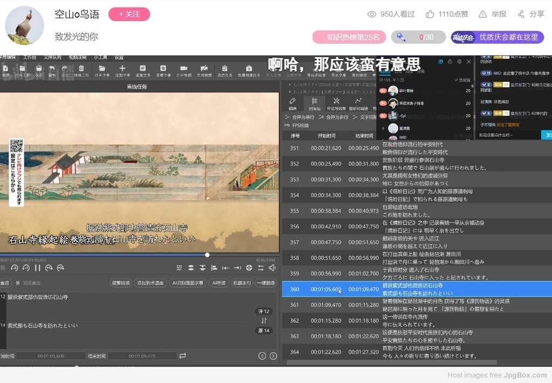Click the video progress slider handle

coord(208,255)
